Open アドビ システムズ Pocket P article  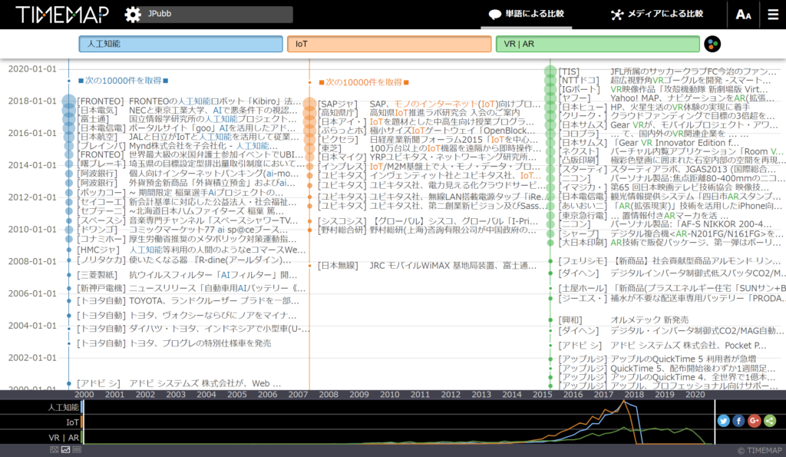tap(662, 346)
